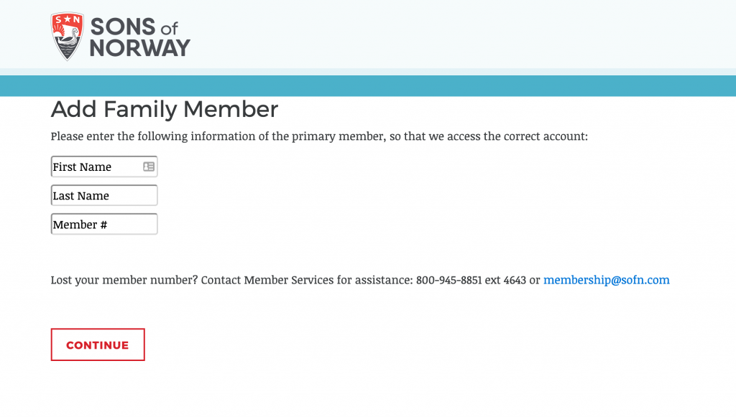Click the word NORWAY in the logo

pyautogui.click(x=140, y=48)
